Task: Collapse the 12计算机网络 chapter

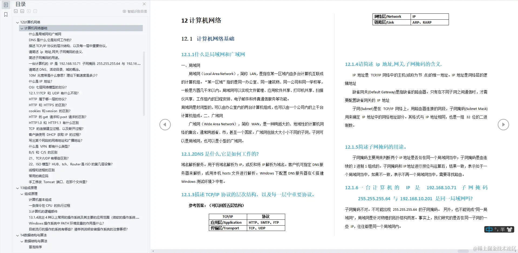Action: [x=18, y=22]
